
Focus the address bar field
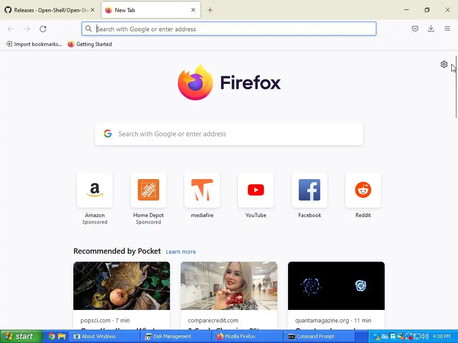[x=229, y=29]
